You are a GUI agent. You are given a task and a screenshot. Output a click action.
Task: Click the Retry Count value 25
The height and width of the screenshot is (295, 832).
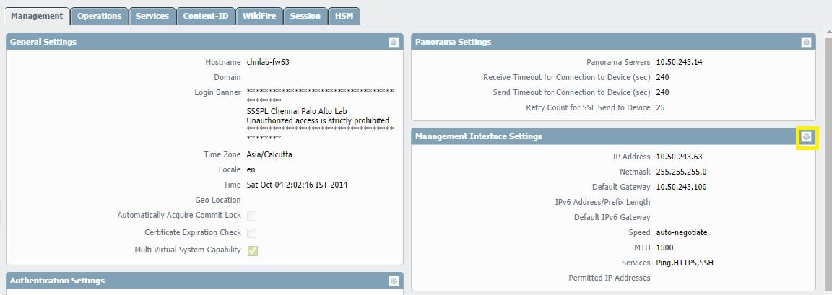tap(661, 107)
